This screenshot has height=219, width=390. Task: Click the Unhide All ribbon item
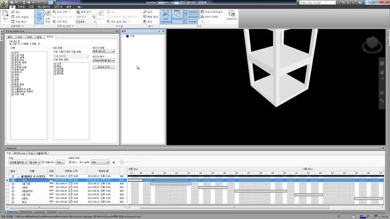[x=118, y=22]
